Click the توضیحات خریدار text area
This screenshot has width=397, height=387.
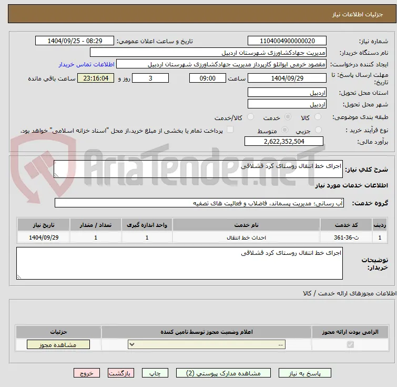[179, 263]
